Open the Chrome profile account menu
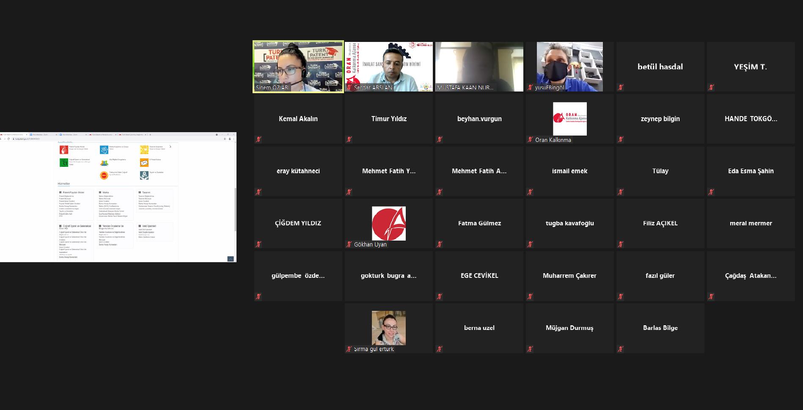803x410 pixels. coord(229,139)
